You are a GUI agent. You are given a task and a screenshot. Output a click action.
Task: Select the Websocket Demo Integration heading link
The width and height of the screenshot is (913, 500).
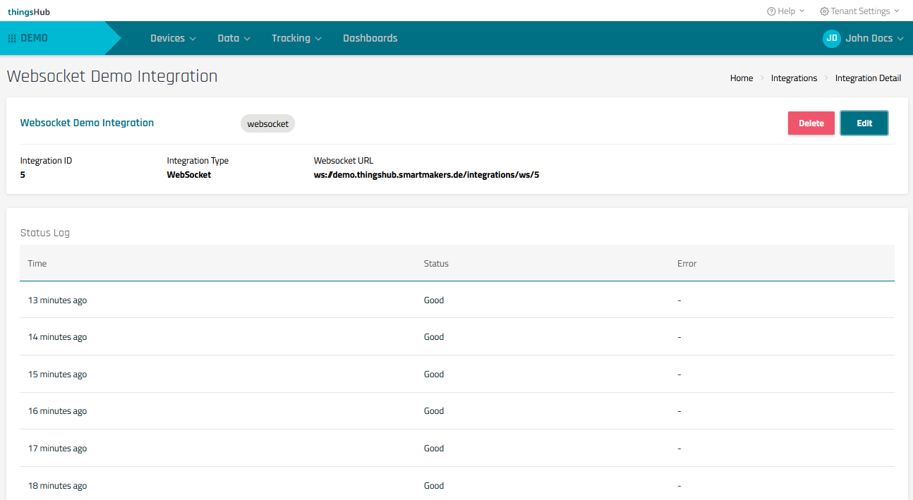click(87, 123)
